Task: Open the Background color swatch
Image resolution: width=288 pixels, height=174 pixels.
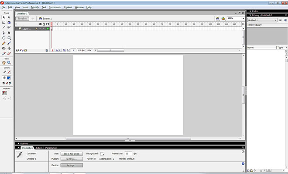Action: [102, 154]
